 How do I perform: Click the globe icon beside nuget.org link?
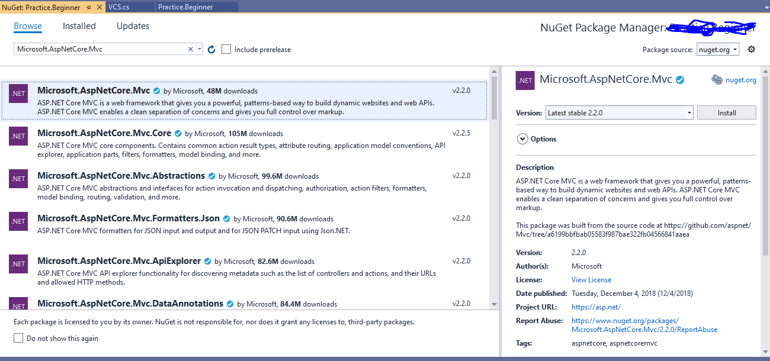[x=717, y=80]
